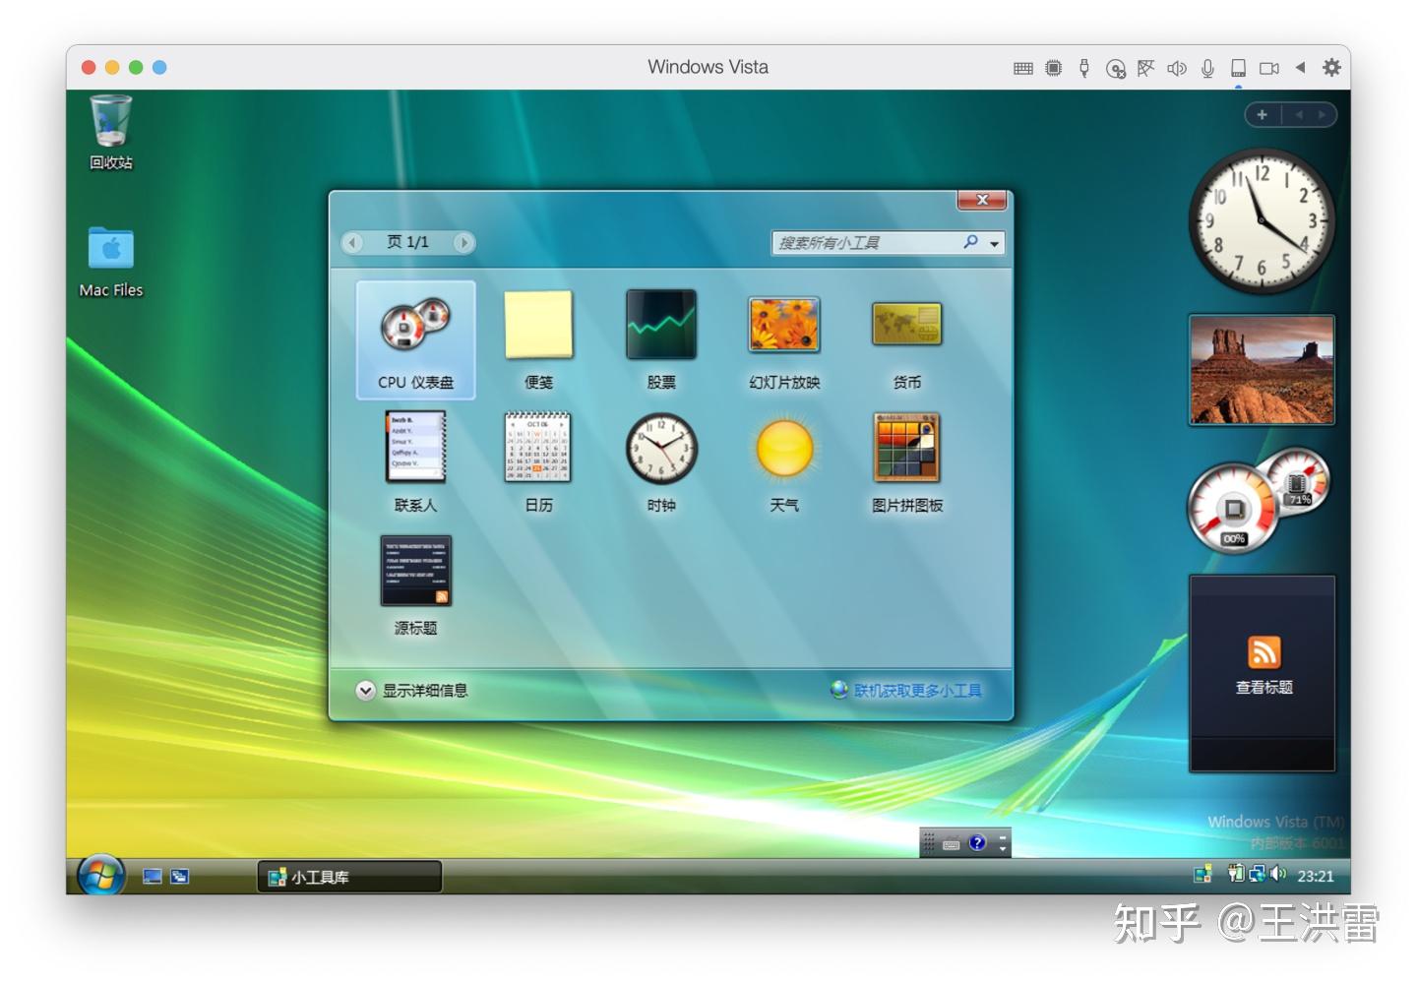Open the search box dropdown arrow
Viewport: 1417px width, 982px height.
994,243
